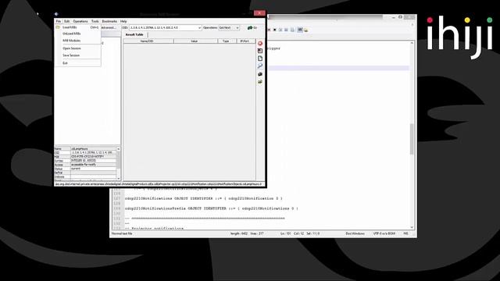
Task: Open the File menu in MIB Browser
Action: 59,21
